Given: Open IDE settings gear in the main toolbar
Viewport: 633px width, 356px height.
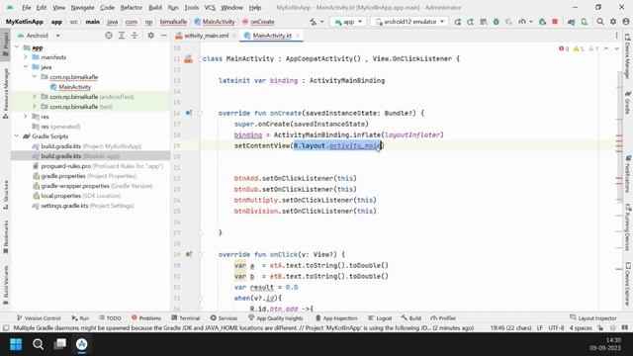Looking at the screenshot, I should pyautogui.click(x=613, y=22).
